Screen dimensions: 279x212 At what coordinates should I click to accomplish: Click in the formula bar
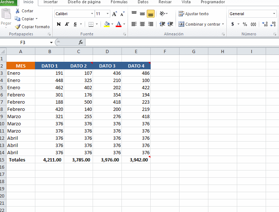[182, 42]
